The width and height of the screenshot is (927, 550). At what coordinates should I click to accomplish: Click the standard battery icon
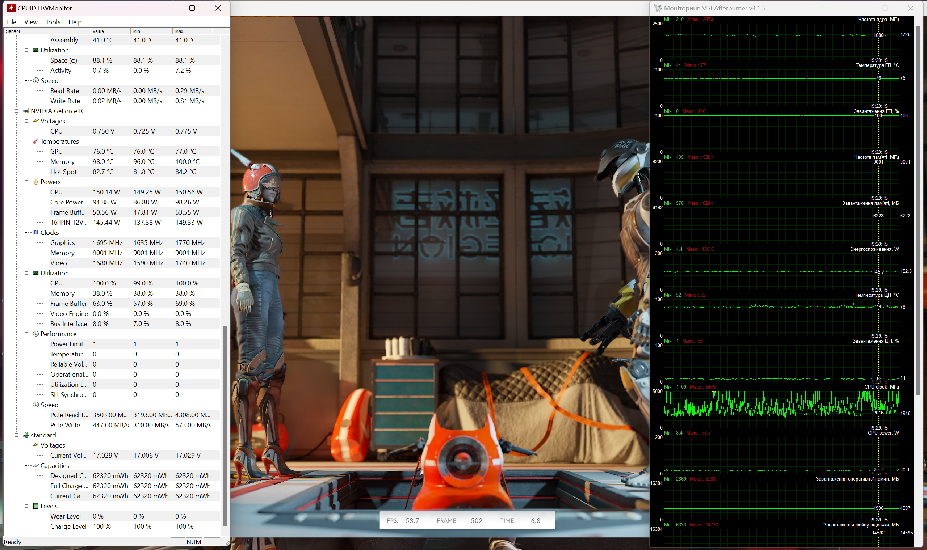tap(26, 435)
